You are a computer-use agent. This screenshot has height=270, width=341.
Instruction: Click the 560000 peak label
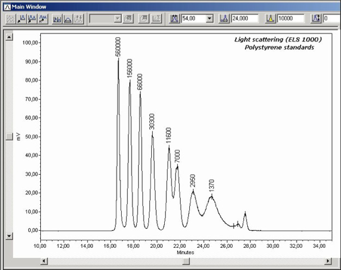[x=118, y=47]
